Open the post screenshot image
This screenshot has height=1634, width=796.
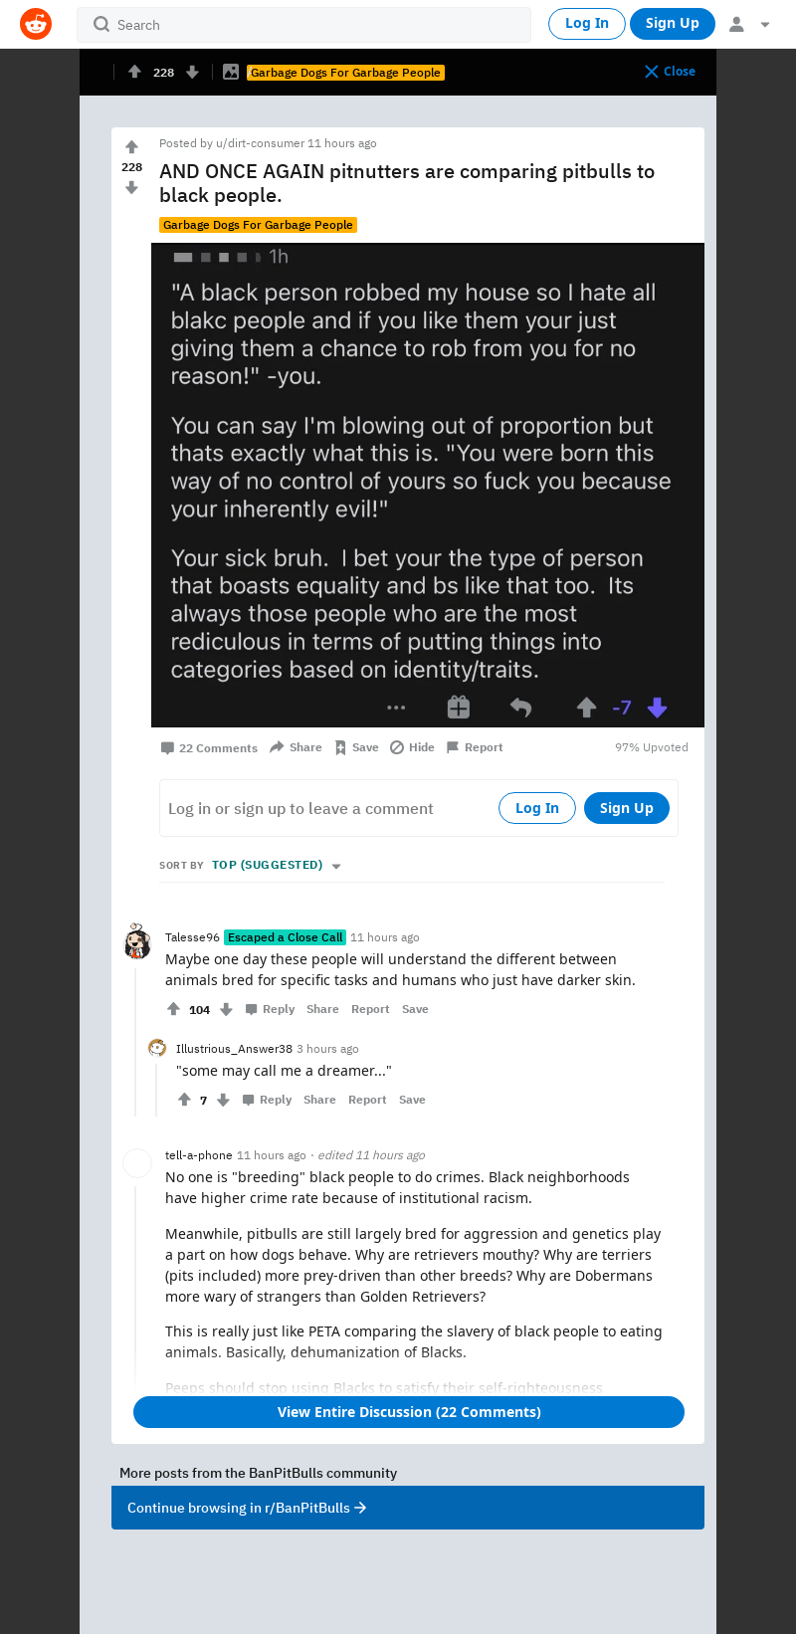pos(428,486)
